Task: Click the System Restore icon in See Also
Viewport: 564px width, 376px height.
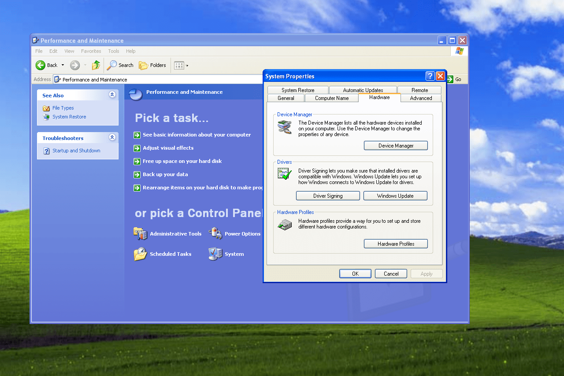Action: 46,117
